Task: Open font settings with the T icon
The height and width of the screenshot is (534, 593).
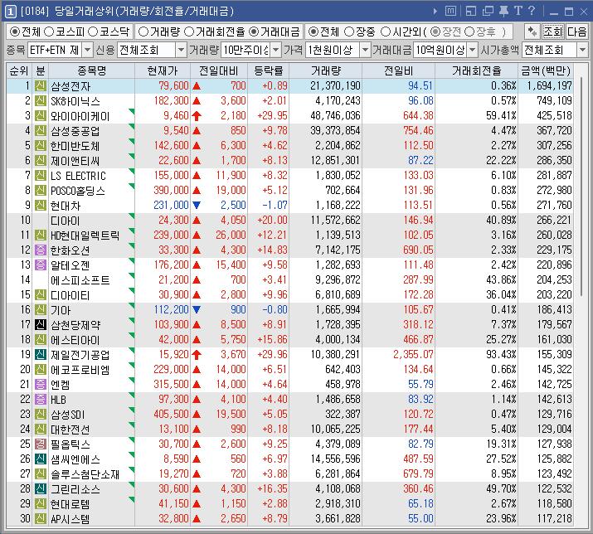Action: 518,11
